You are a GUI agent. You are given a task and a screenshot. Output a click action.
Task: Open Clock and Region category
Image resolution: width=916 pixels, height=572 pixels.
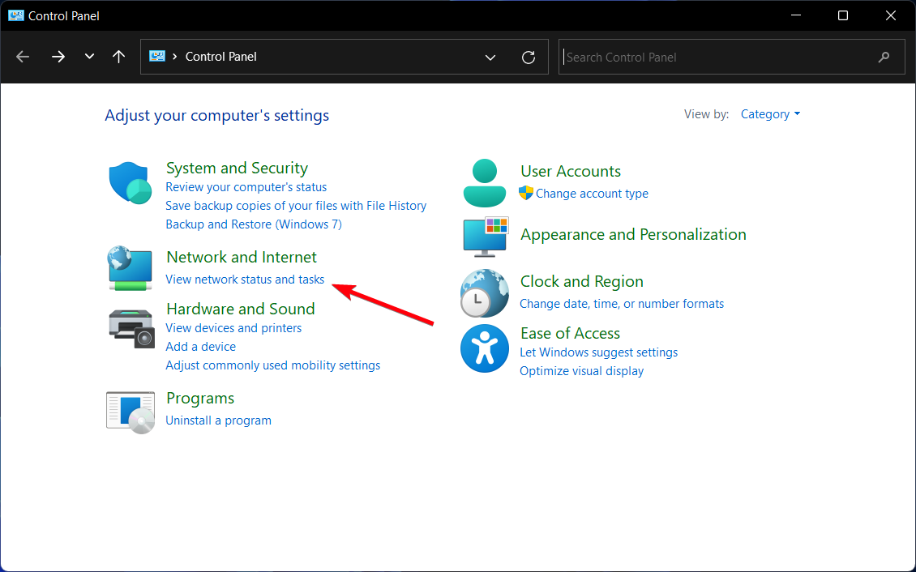[581, 281]
